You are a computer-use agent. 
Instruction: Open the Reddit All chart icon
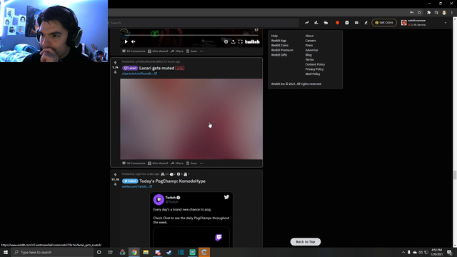316,23
